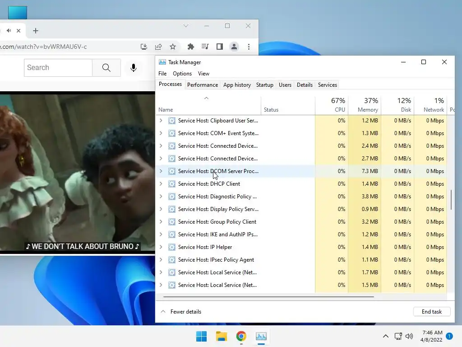Click the Task Manager title bar icon
Screen dimensions: 462x347
(162, 62)
